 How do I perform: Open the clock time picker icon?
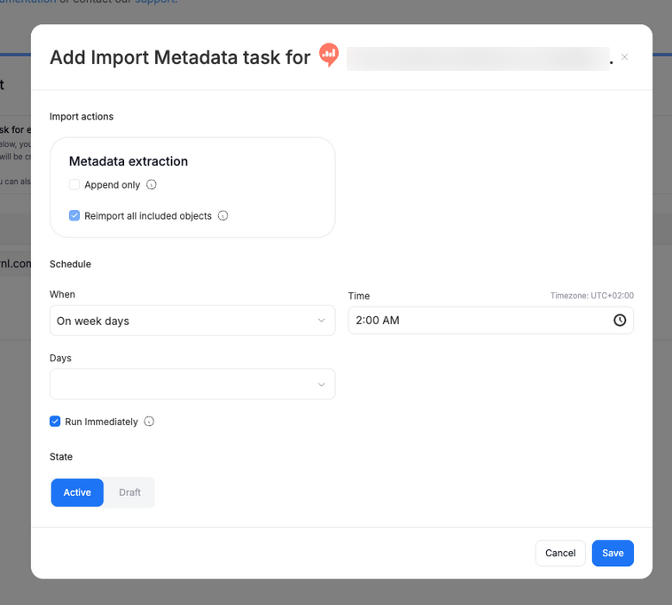[620, 321]
